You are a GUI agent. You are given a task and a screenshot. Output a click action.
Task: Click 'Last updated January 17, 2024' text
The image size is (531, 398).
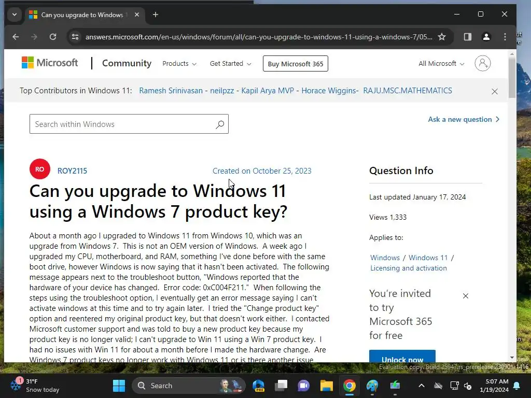pos(417,197)
